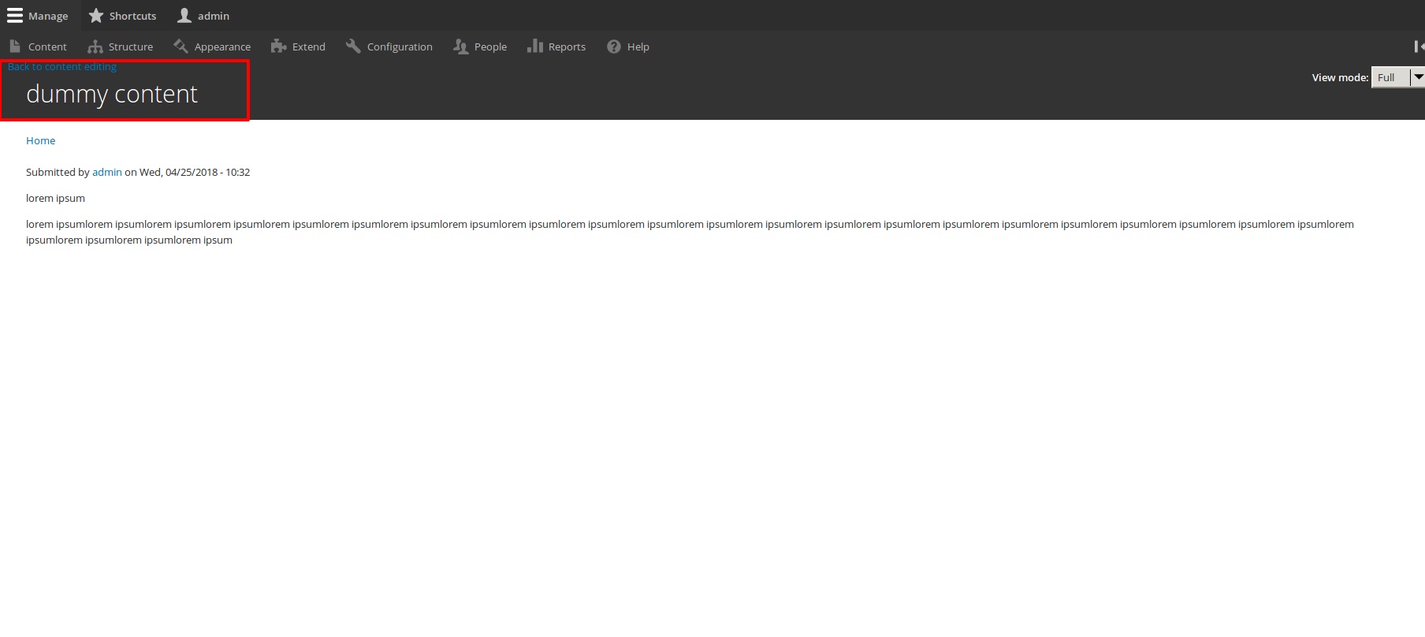Image resolution: width=1425 pixels, height=637 pixels.
Task: Click the submission date 04/25/2018 - 10:32 text
Action: click(x=195, y=172)
